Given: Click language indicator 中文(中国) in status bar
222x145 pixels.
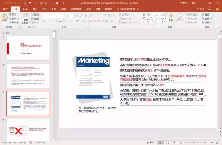Looking at the screenshot, I should click(40, 143).
